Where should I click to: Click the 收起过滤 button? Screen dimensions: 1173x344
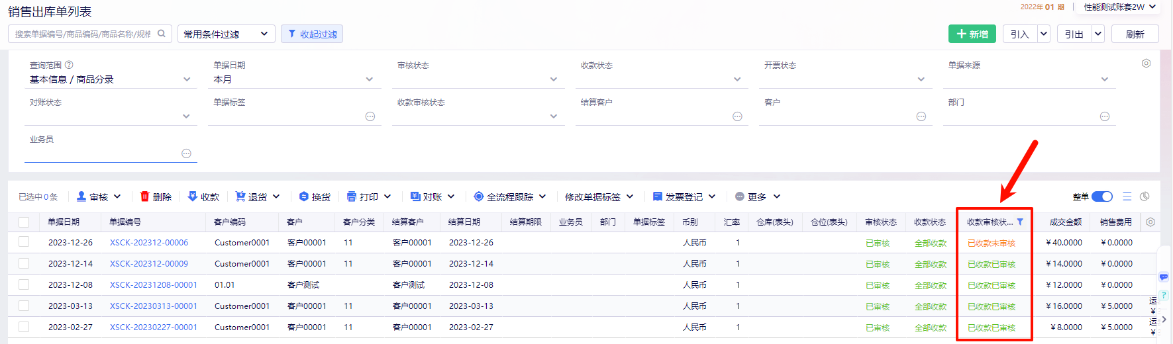point(312,34)
